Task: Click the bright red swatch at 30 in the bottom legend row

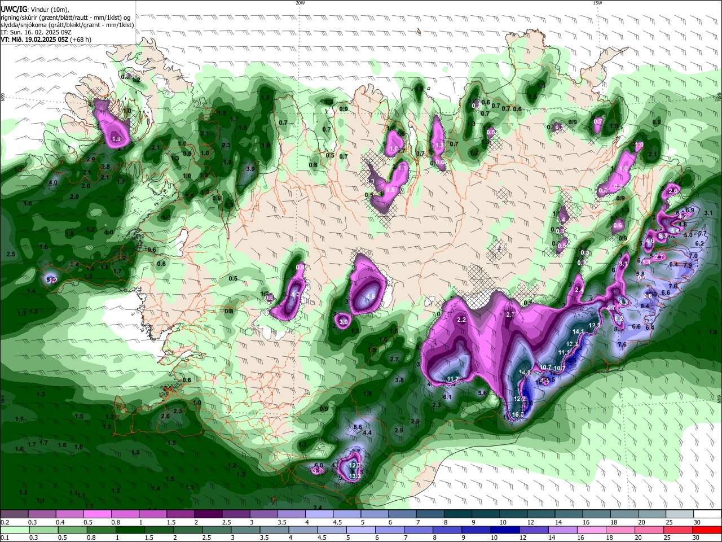Action: click(707, 530)
